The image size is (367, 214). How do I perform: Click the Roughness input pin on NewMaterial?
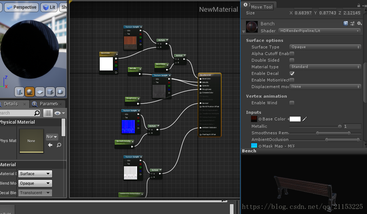point(201,89)
